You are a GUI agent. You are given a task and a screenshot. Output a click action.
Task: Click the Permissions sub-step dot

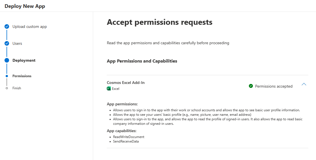7,76
